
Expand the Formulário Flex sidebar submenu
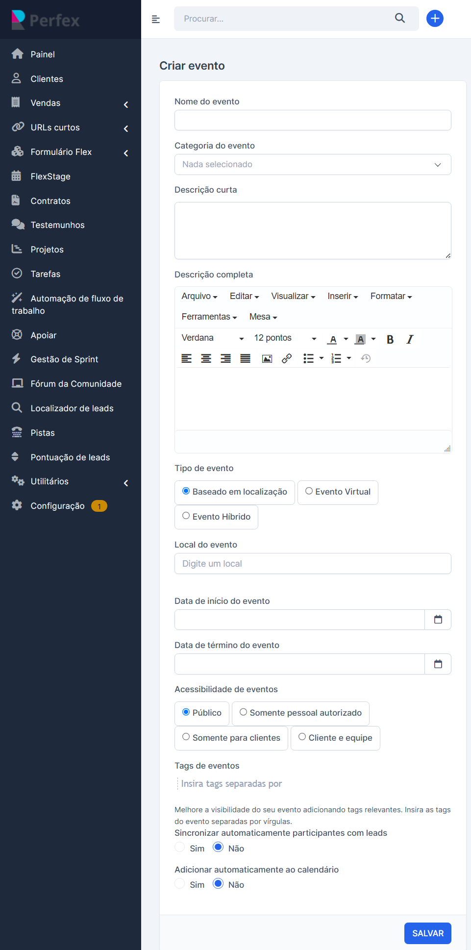[x=126, y=153]
